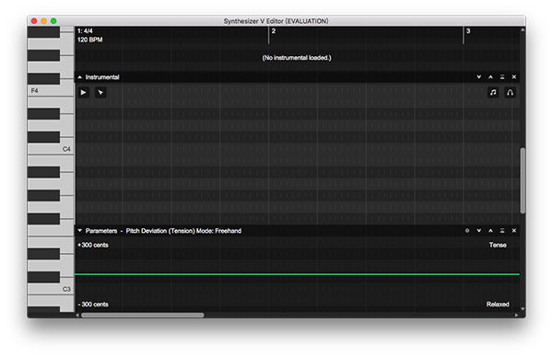Viewport: 553px width, 357px height.
Task: Click the No instrumental loaded message
Action: (x=297, y=58)
